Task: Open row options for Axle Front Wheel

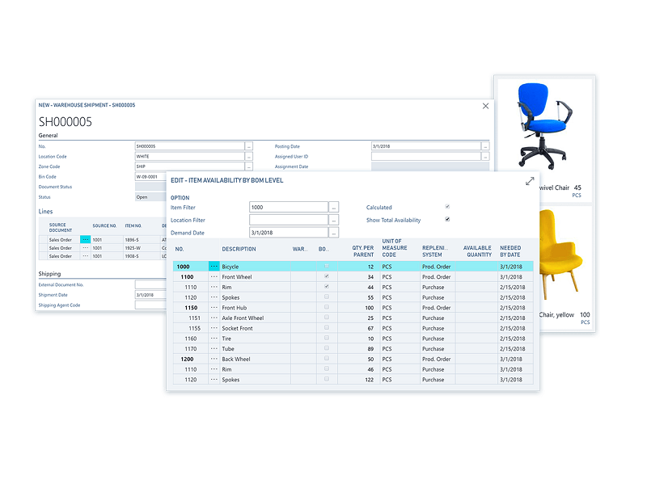Action: coord(214,318)
